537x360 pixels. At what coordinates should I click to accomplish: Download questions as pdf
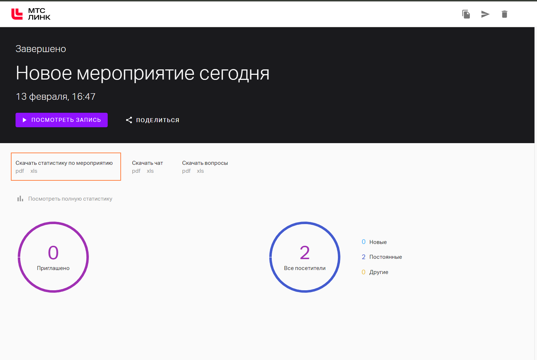click(x=186, y=171)
